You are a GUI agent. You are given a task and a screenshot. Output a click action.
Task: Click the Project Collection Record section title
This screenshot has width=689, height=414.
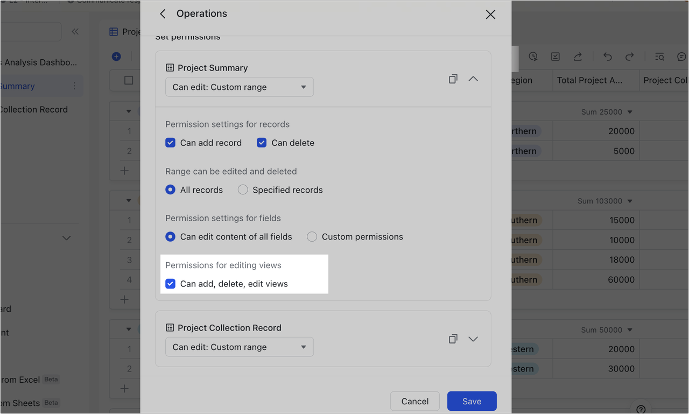click(x=229, y=328)
